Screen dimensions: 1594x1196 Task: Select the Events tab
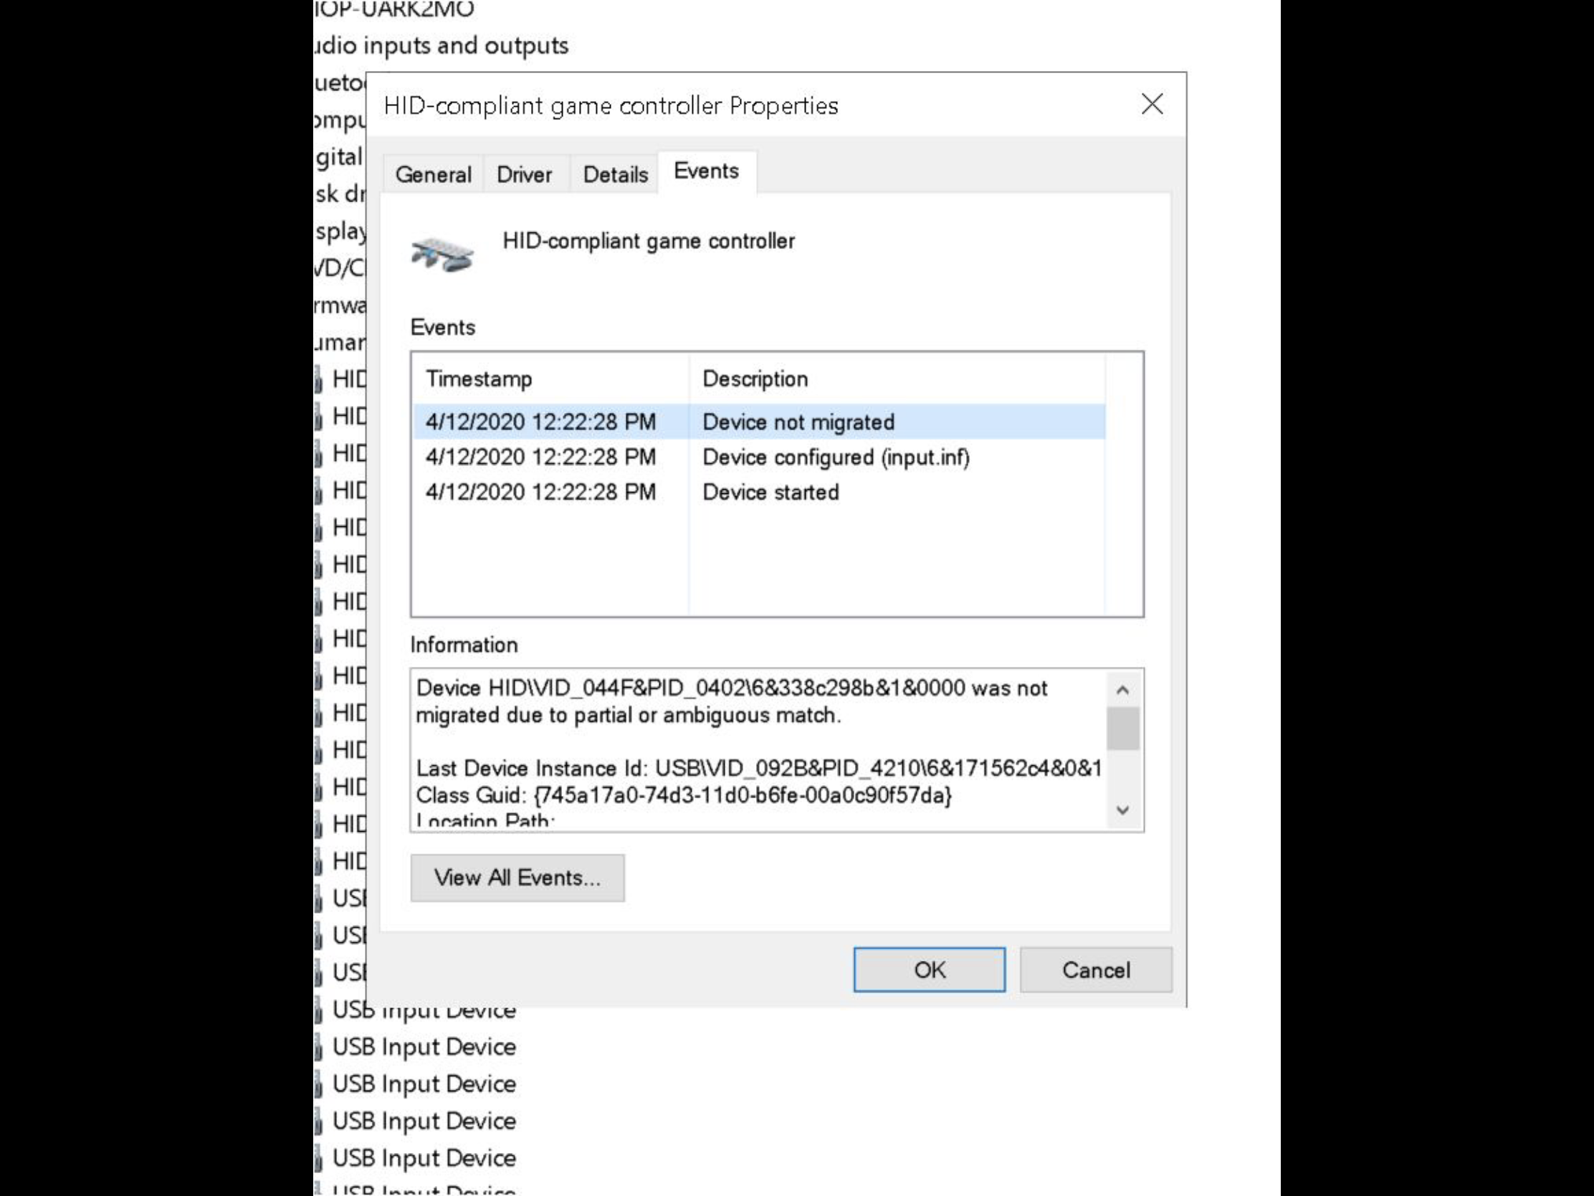coord(705,171)
